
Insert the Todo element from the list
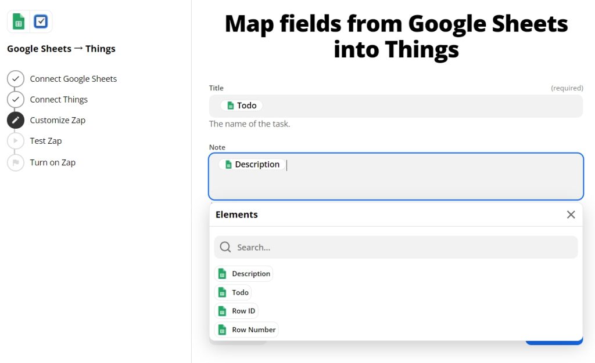click(232, 292)
